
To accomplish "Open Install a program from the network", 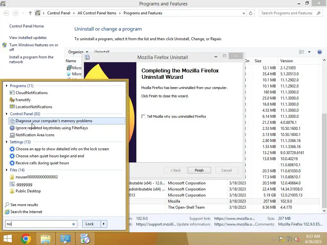I will (31, 59).
